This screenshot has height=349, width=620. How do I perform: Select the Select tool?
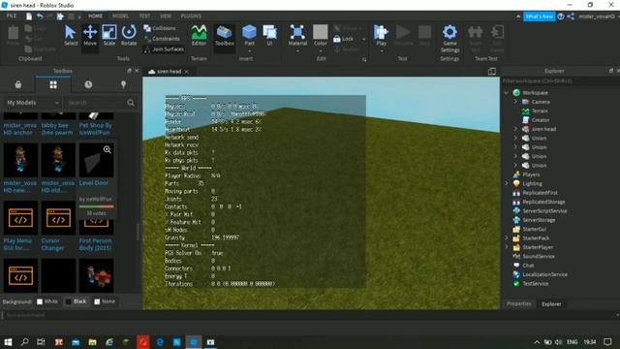click(71, 36)
